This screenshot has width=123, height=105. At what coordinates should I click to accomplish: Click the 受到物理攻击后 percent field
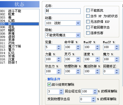click(86, 99)
